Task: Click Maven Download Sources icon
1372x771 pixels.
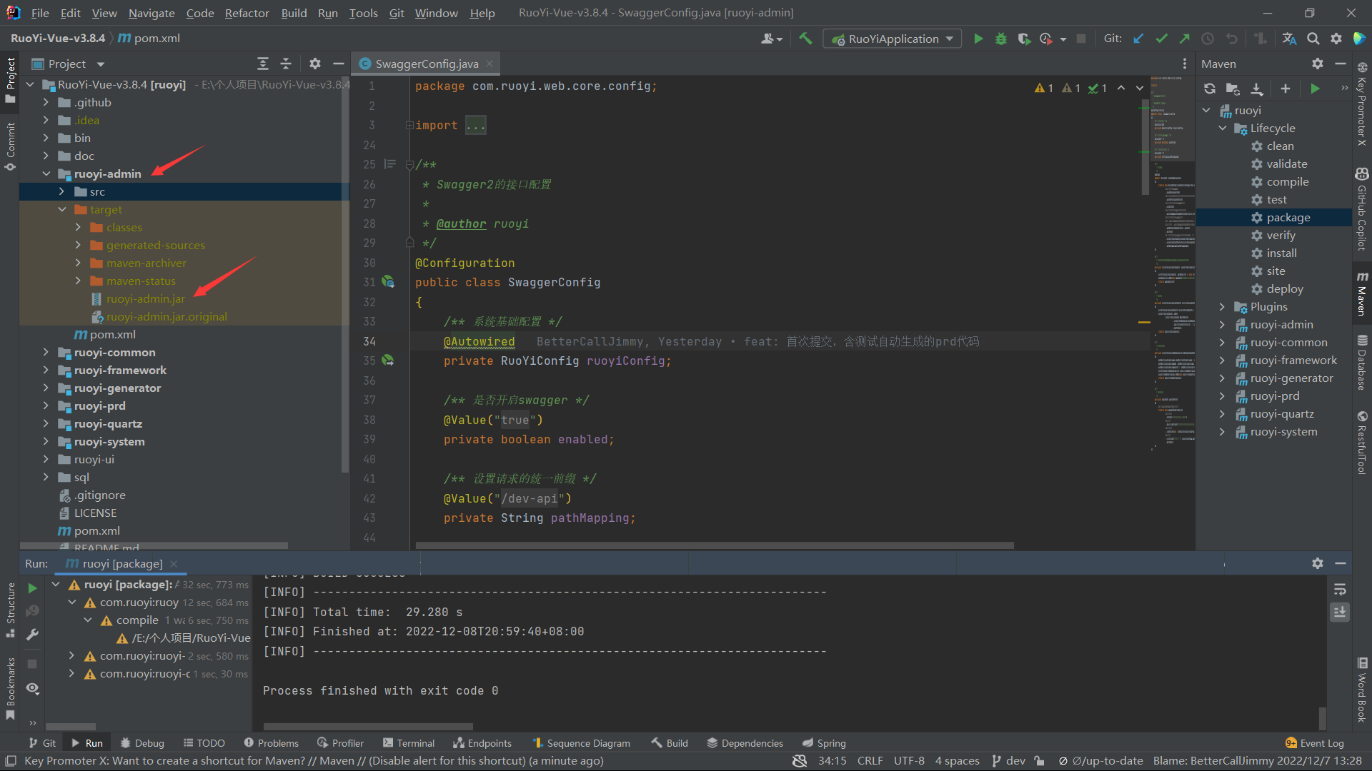Action: [x=1257, y=89]
